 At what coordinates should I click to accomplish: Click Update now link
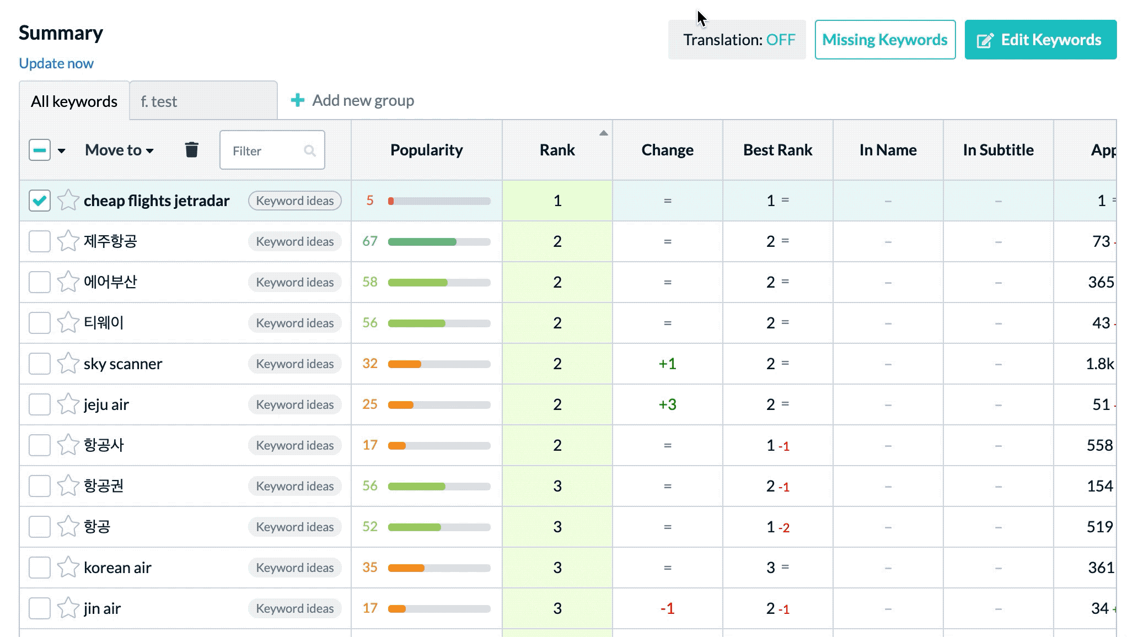click(x=56, y=63)
